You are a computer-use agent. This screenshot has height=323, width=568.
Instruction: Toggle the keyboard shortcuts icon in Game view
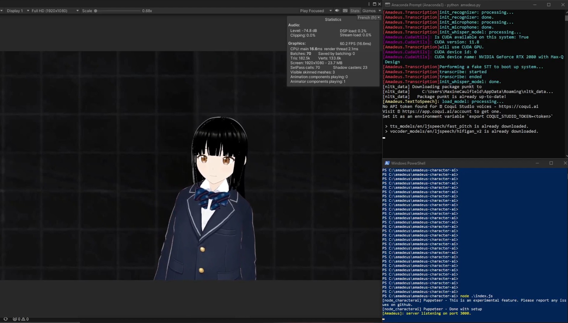pyautogui.click(x=345, y=10)
